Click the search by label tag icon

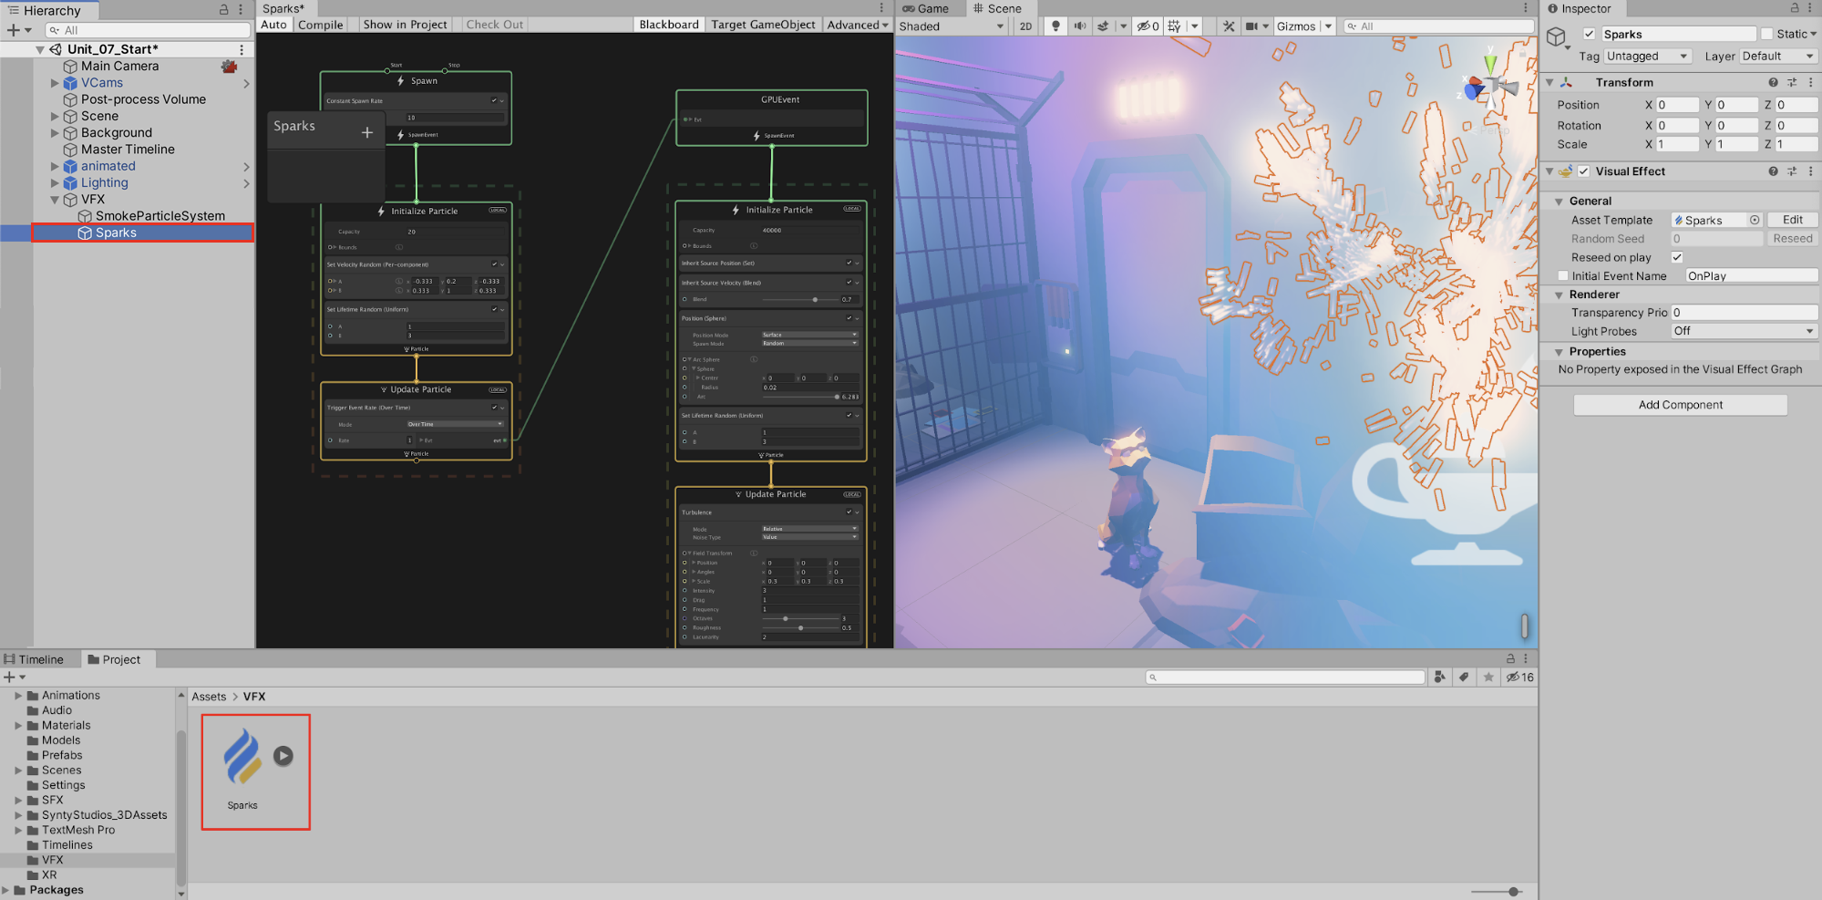click(1464, 677)
